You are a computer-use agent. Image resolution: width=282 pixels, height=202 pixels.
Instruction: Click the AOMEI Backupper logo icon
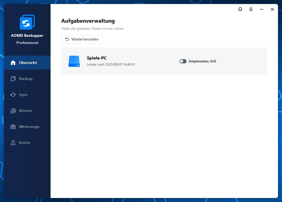27,22
